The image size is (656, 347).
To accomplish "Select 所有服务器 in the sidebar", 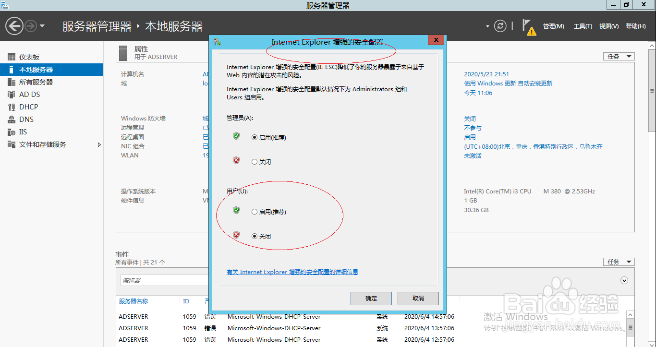I will 51,82.
